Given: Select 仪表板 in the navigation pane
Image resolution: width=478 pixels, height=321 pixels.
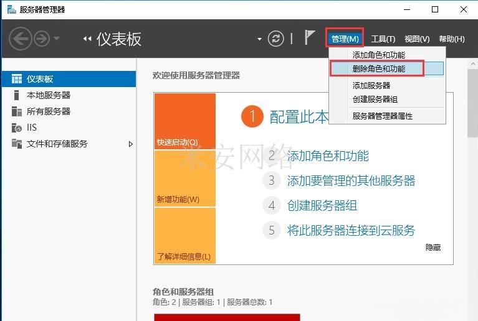Looking at the screenshot, I should click(x=69, y=79).
